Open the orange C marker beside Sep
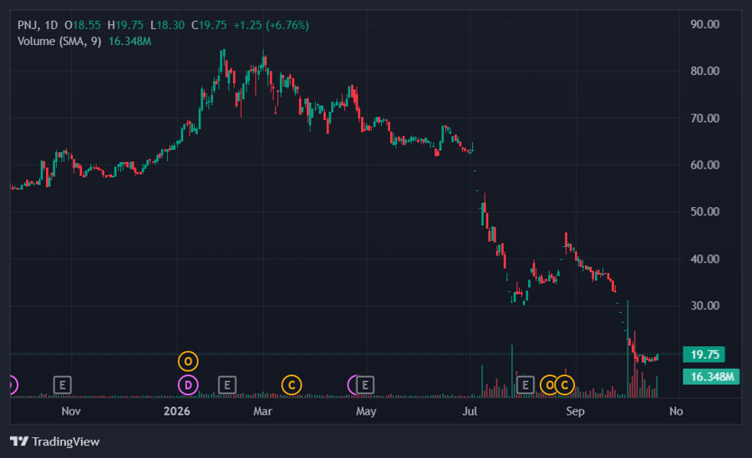Image resolution: width=752 pixels, height=458 pixels. 565,385
